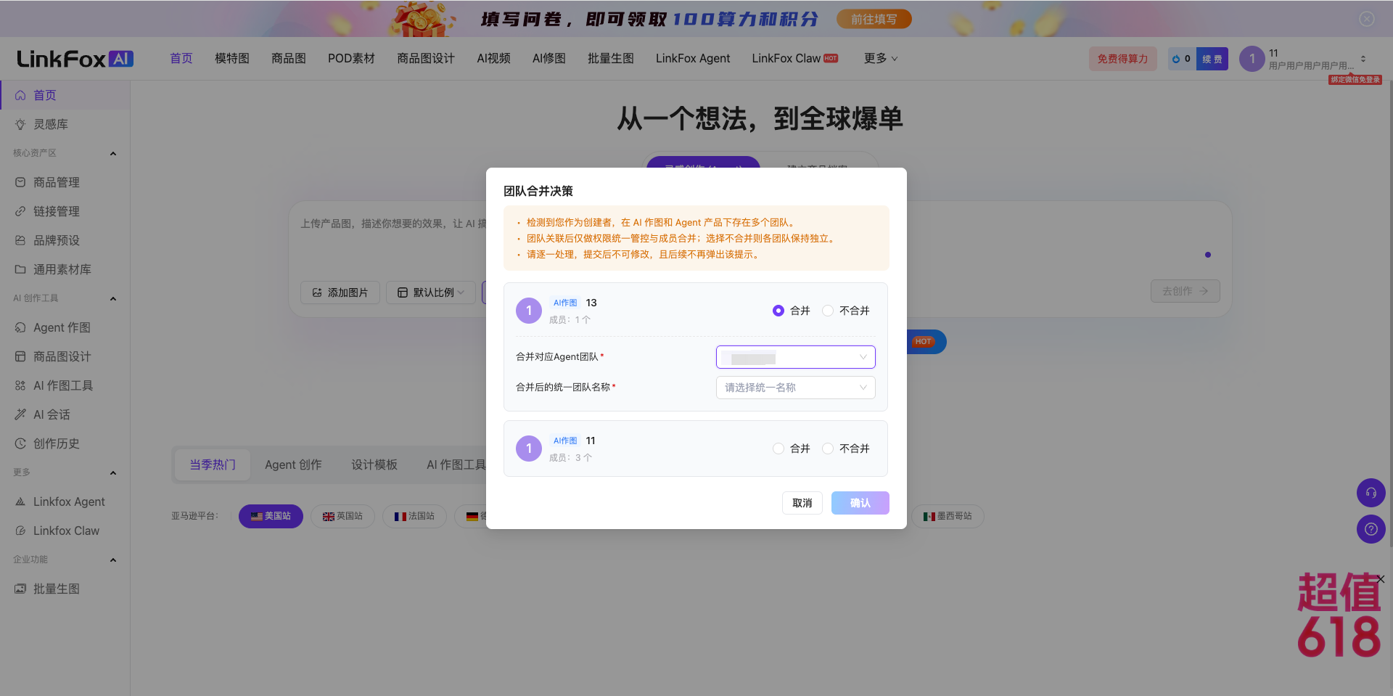This screenshot has width=1393, height=696.
Task: Click the 通用素材库 folder icon
Action: click(20, 269)
